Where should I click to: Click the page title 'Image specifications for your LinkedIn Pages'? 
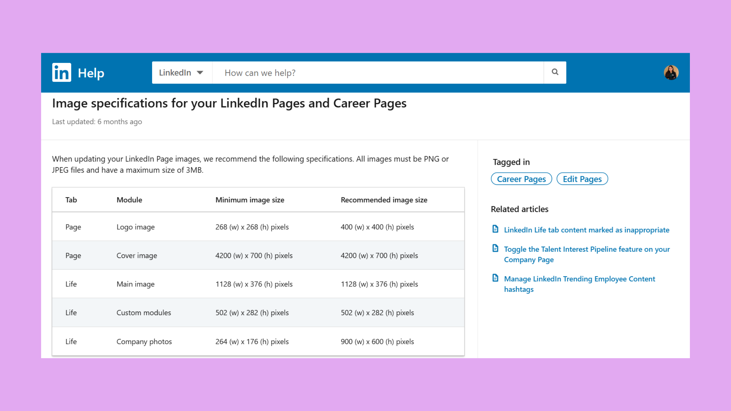coord(229,103)
